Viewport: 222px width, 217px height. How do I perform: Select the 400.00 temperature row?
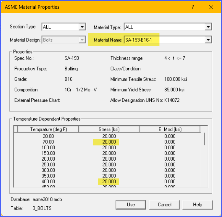coord(107,181)
